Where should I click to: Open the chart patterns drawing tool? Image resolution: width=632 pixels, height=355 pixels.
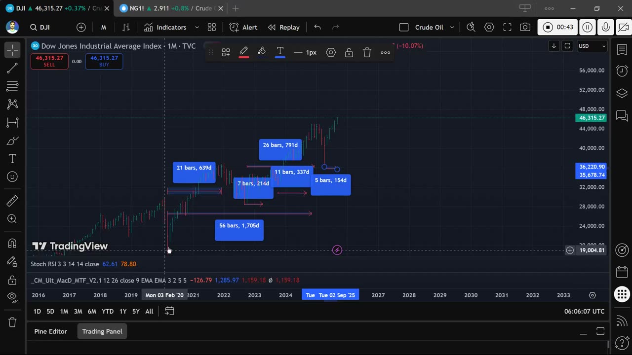(12, 104)
